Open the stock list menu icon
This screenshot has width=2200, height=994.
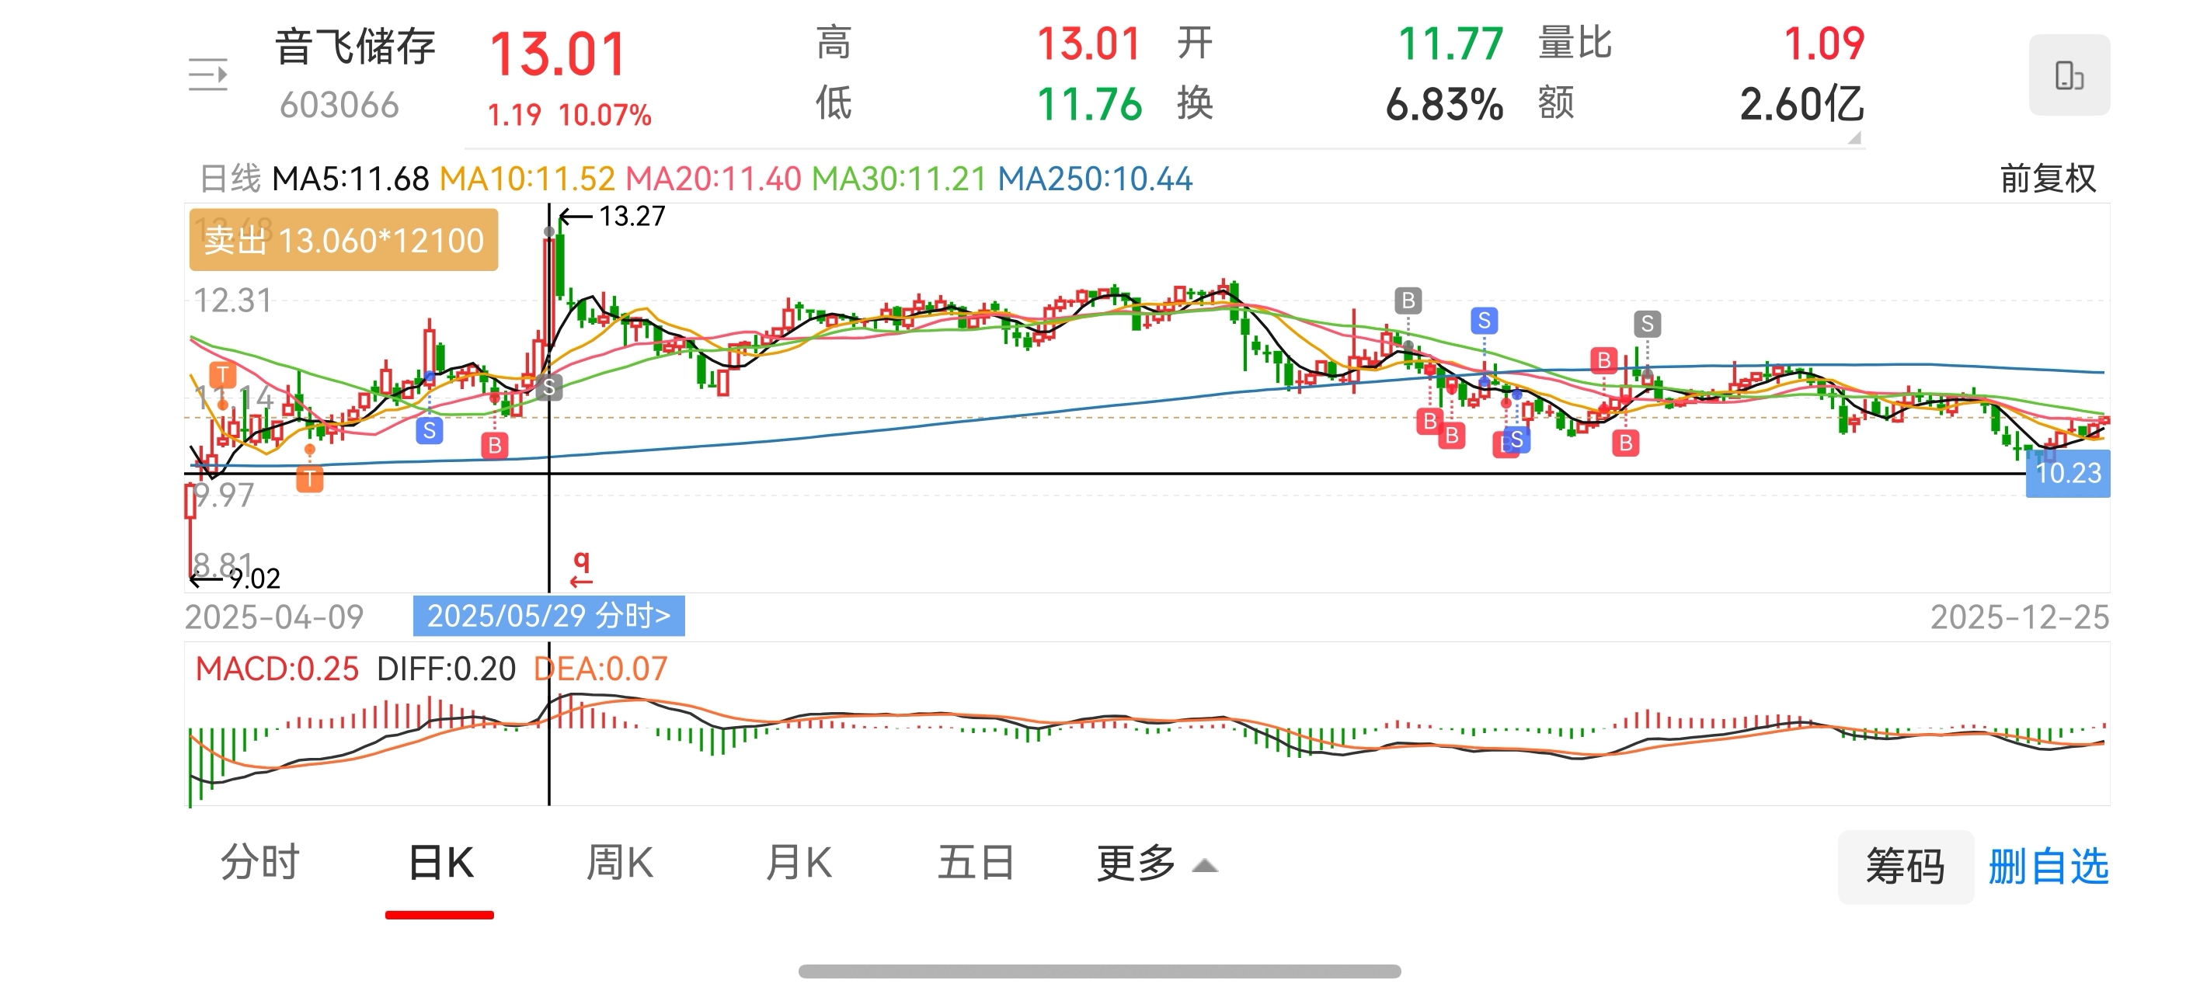[x=207, y=75]
